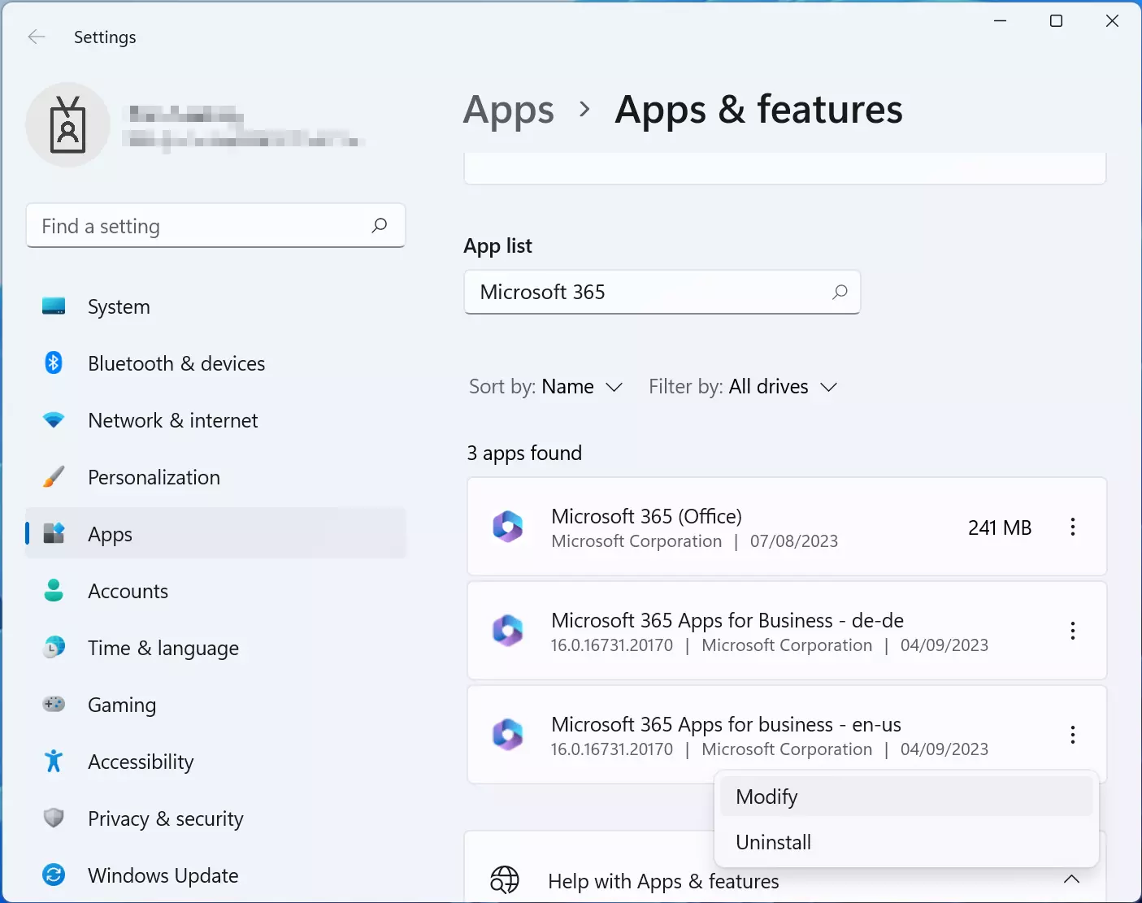The height and width of the screenshot is (903, 1142).
Task: Click the Apps breadcrumb link
Action: click(509, 111)
